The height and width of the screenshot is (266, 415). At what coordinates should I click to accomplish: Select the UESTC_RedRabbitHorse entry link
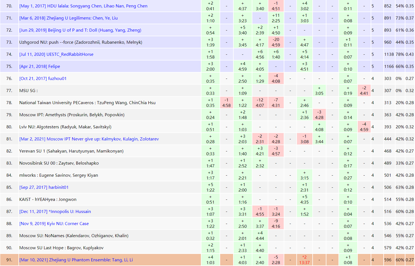pyautogui.click(x=56, y=54)
